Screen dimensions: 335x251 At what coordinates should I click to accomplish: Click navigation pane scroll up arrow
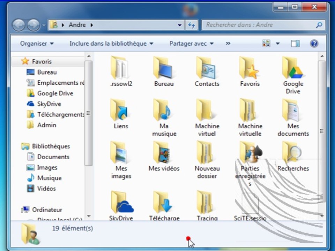[x=89, y=56]
